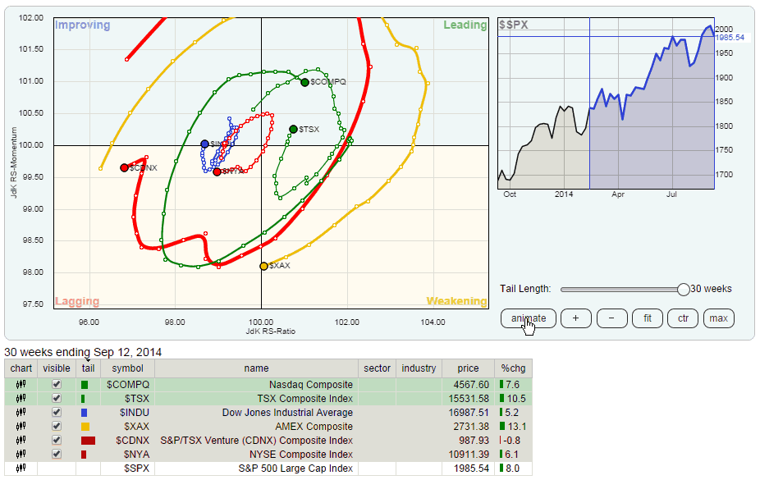Sort table by the %chg column header
This screenshot has width=760, height=480.
coord(513,368)
